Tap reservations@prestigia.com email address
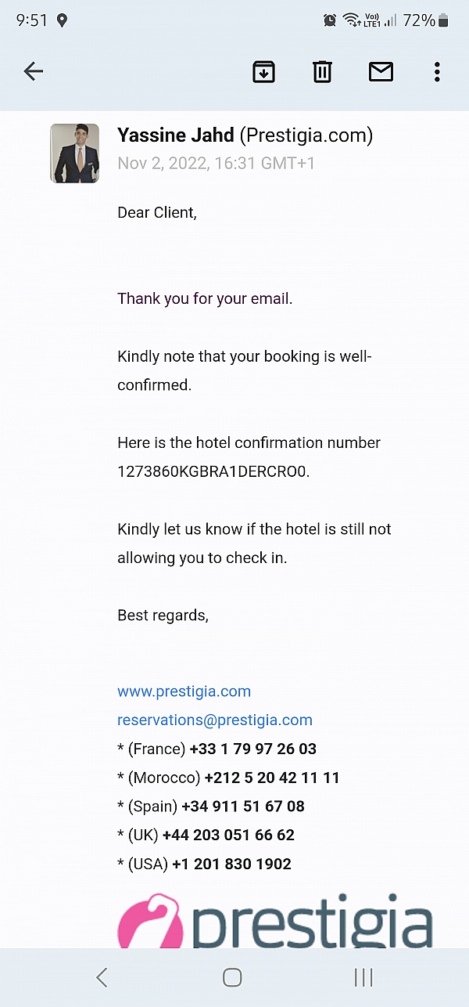The image size is (469, 1007). click(x=215, y=720)
